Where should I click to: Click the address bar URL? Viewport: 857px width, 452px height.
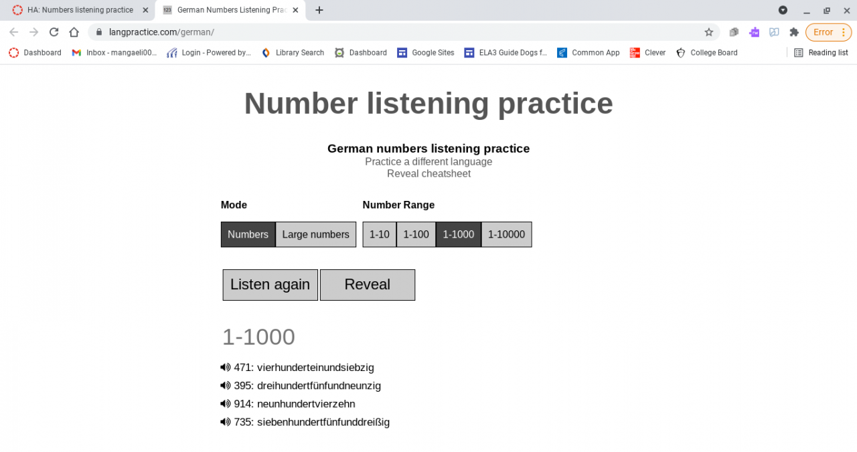tap(161, 32)
